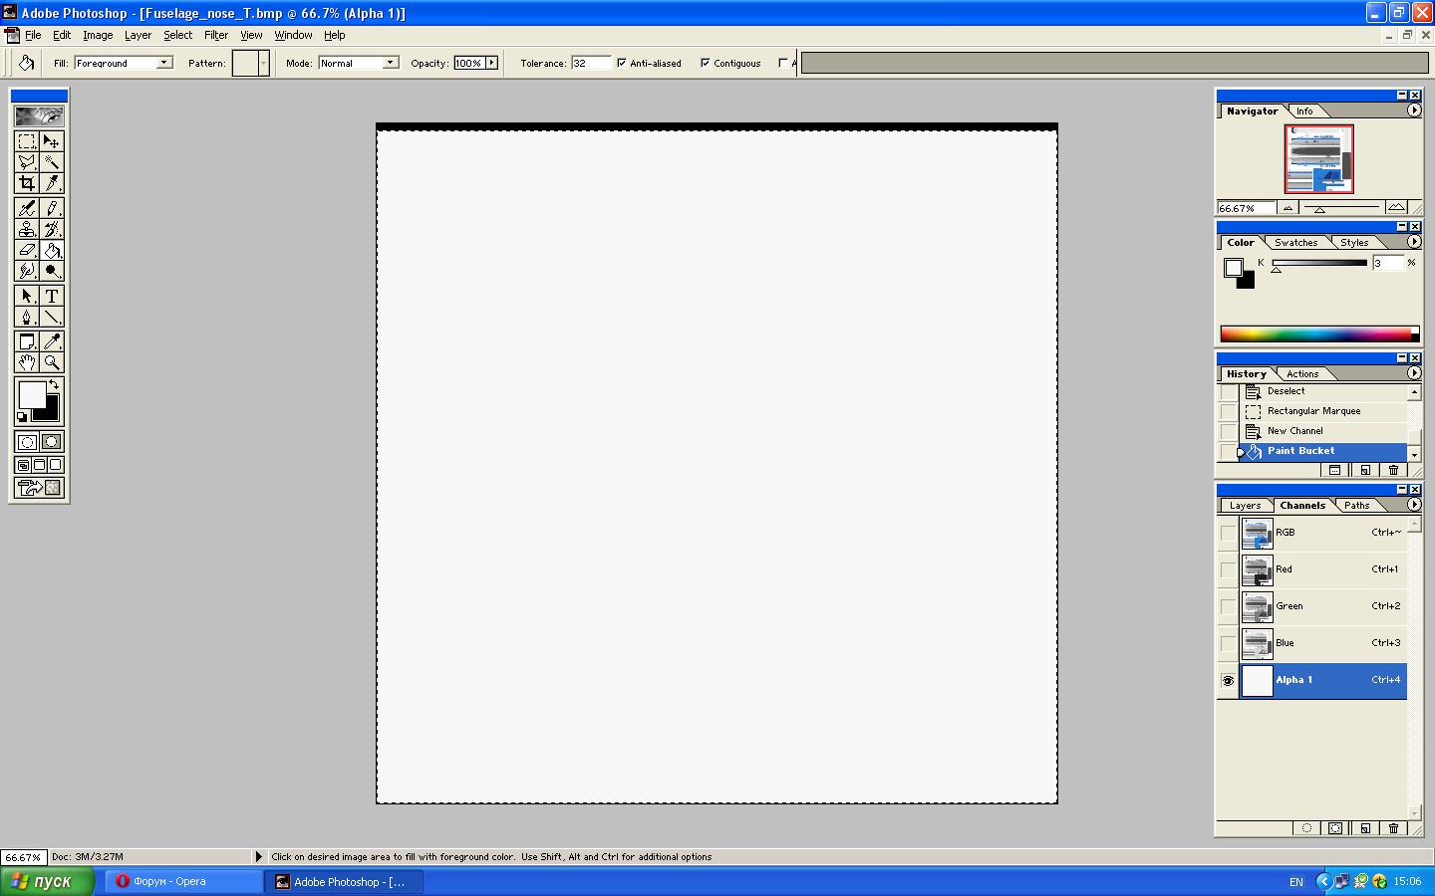Delete current history state trash icon
This screenshot has height=896, width=1435.
pyautogui.click(x=1393, y=470)
